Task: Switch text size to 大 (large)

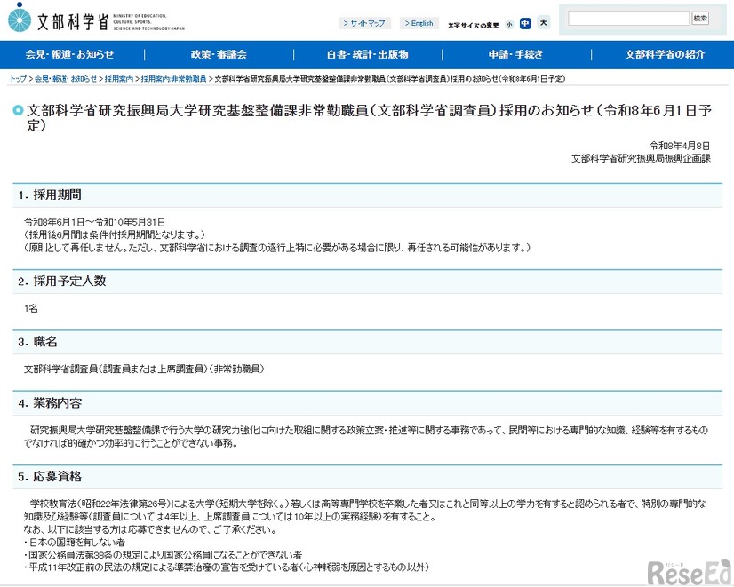Action: [x=544, y=23]
